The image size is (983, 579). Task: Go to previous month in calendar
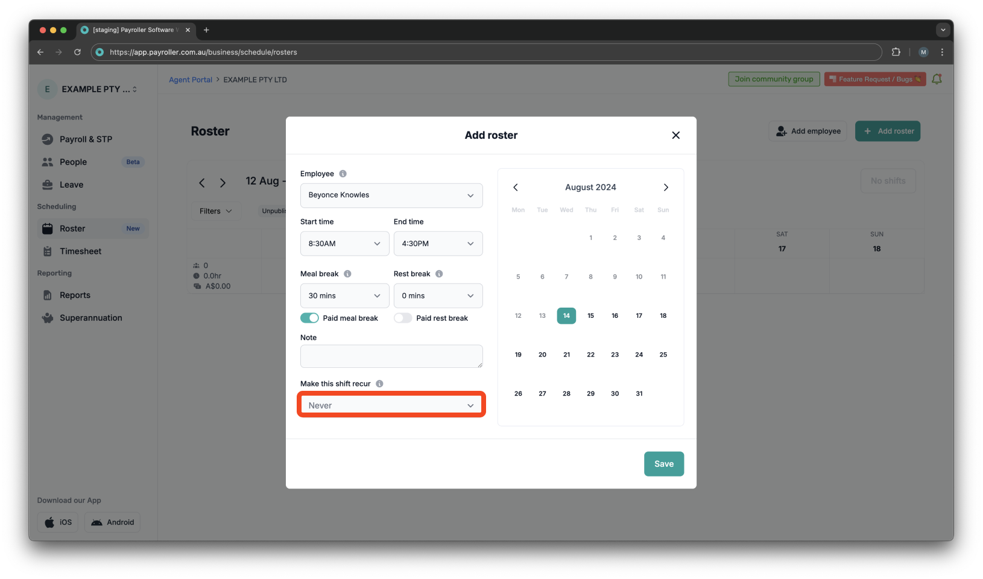[x=516, y=188]
